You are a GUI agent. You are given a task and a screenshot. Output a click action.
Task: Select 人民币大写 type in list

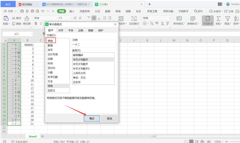click(x=93, y=73)
